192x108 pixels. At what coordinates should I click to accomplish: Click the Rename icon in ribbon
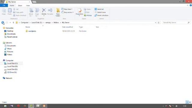[50, 12]
